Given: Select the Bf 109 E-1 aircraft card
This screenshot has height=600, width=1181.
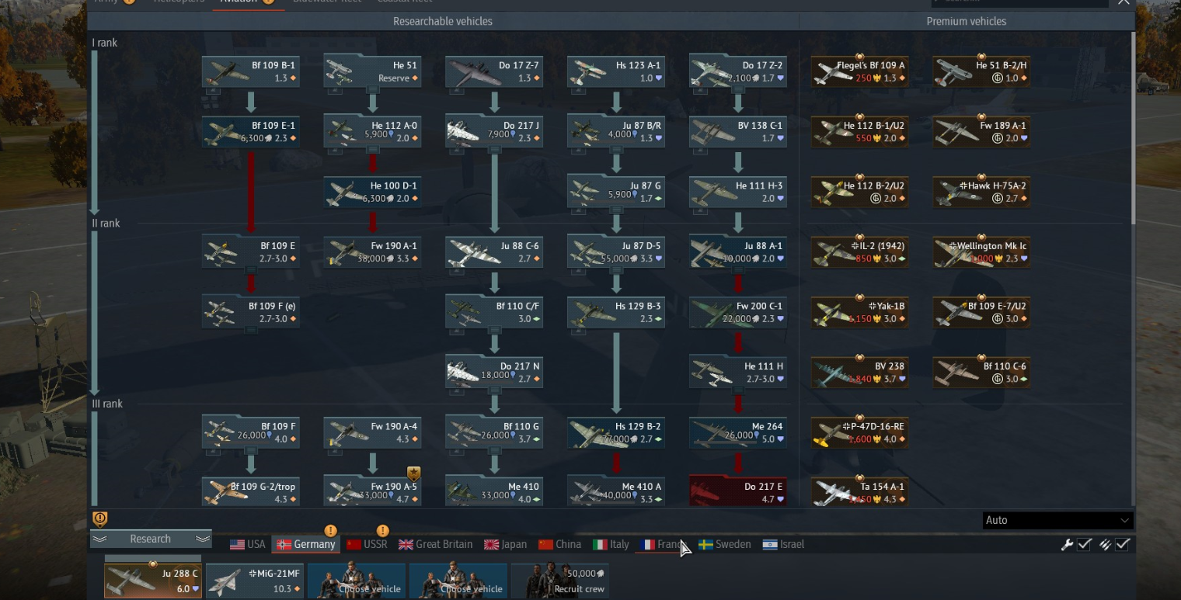Looking at the screenshot, I should tap(250, 132).
